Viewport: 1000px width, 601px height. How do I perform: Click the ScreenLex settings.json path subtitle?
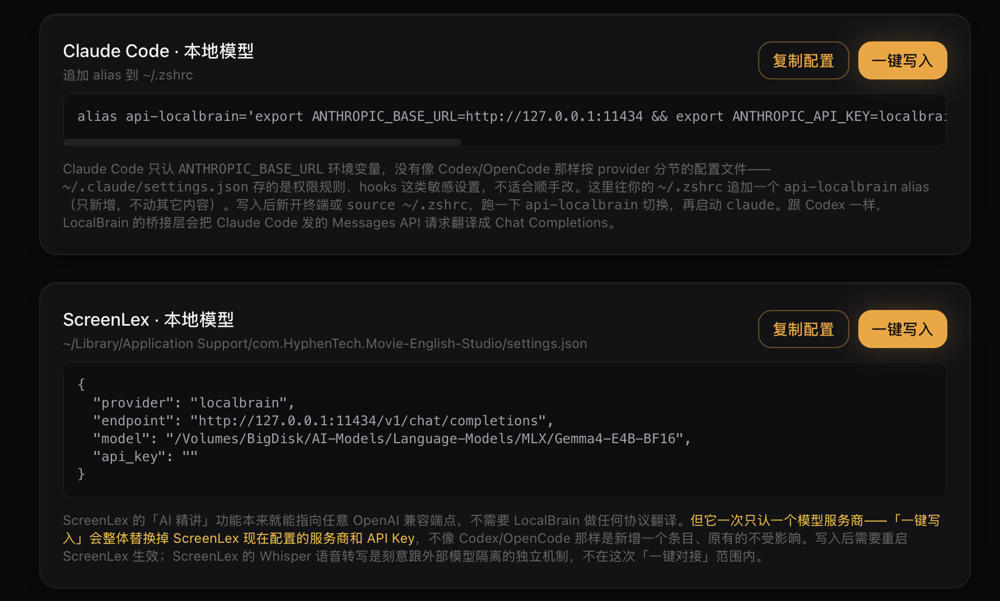(x=325, y=344)
